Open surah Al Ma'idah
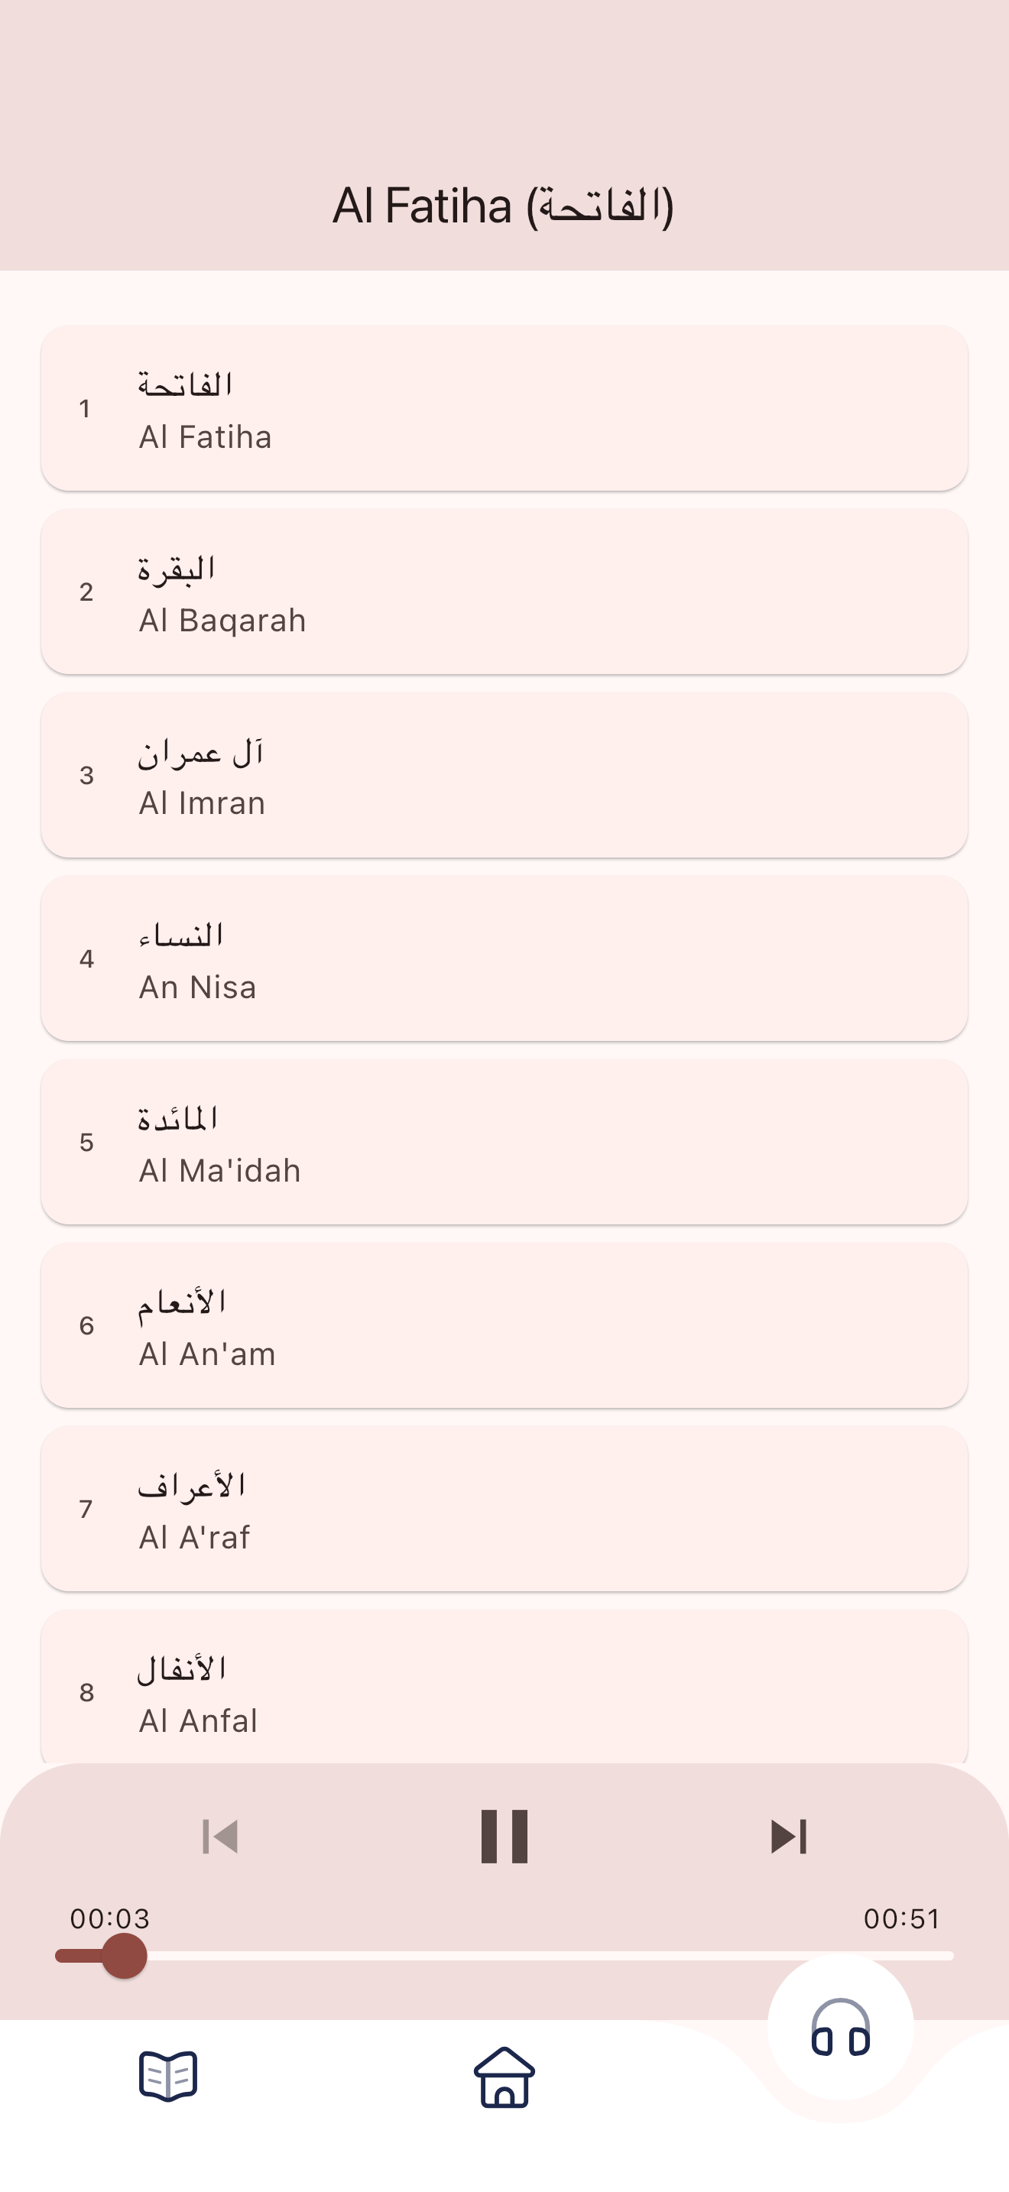Screen dimensions: 1009x2192 [x=504, y=1142]
